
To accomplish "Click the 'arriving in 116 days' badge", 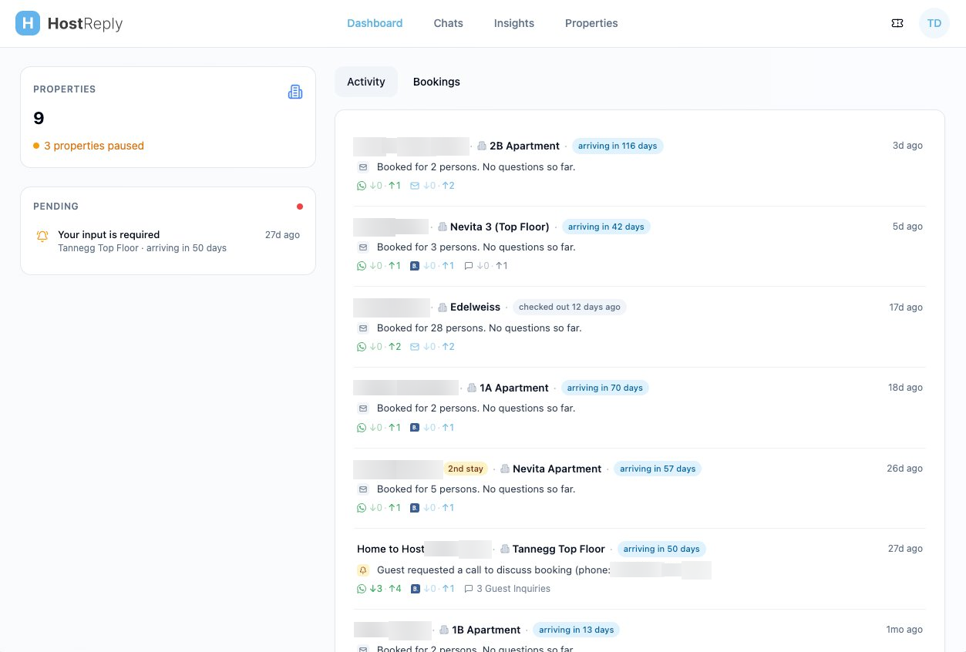I will (618, 146).
